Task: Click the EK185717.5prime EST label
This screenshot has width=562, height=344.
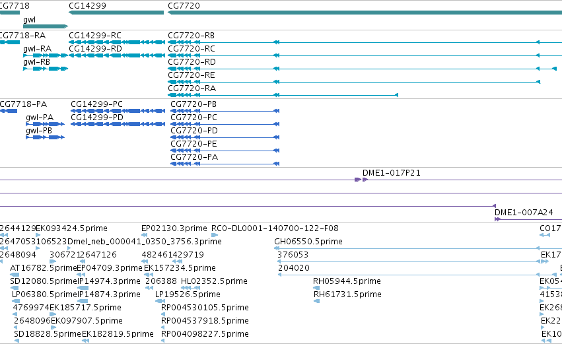Action: point(85,308)
